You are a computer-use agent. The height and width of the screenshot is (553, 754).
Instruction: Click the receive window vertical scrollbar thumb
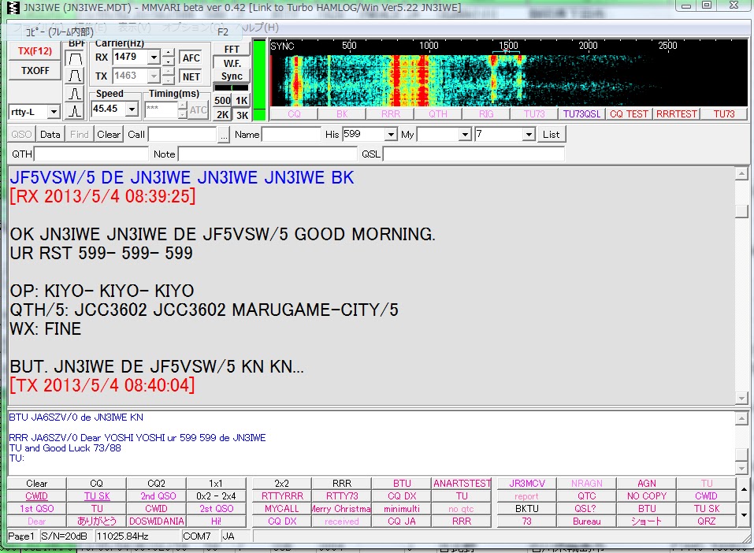tap(741, 211)
